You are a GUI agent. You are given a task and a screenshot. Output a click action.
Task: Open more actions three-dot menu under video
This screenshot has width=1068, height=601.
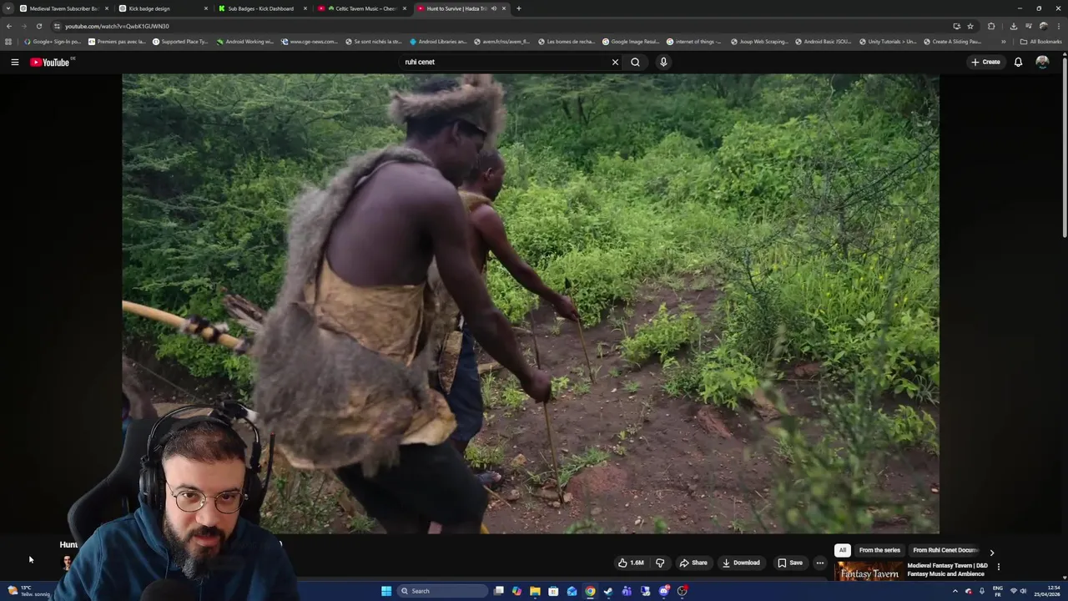[819, 563]
